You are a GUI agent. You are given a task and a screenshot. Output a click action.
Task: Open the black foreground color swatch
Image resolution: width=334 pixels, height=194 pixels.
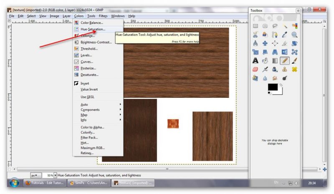pyautogui.click(x=273, y=87)
